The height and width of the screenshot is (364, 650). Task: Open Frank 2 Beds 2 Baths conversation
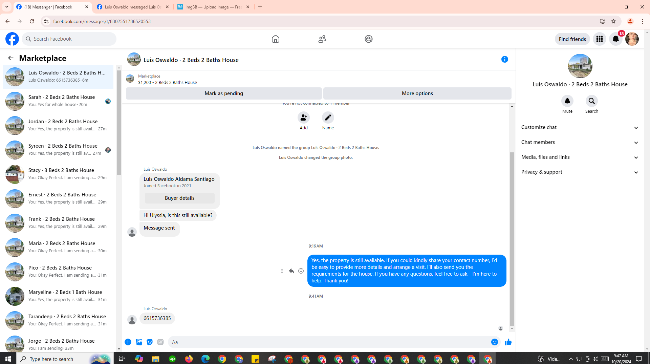pyautogui.click(x=58, y=223)
